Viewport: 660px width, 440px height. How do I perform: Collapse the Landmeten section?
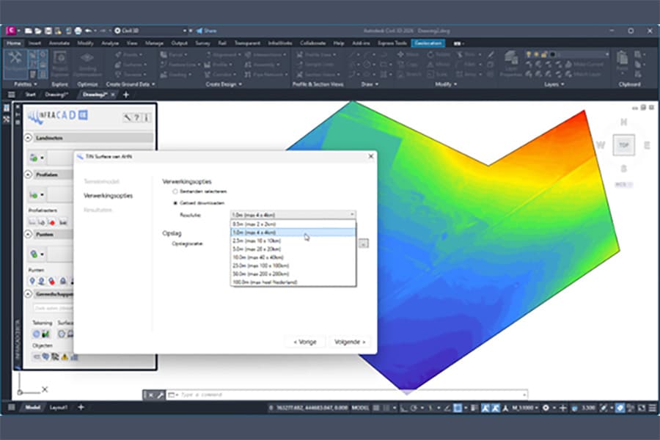point(29,138)
